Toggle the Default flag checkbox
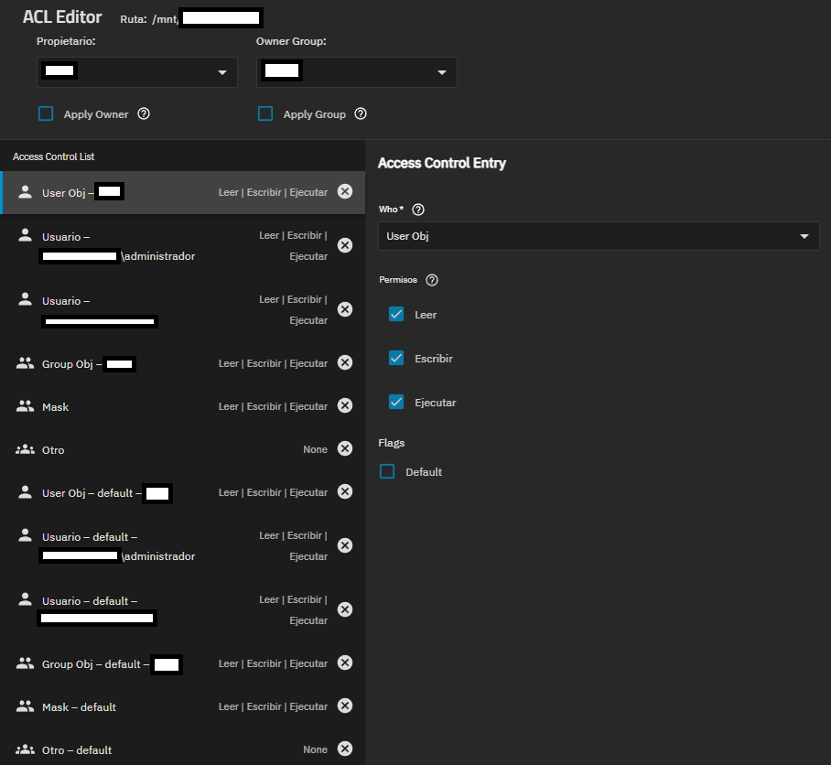This screenshot has height=765, width=831. (387, 471)
